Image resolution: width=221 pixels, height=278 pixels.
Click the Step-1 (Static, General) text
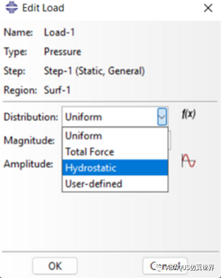[94, 71]
